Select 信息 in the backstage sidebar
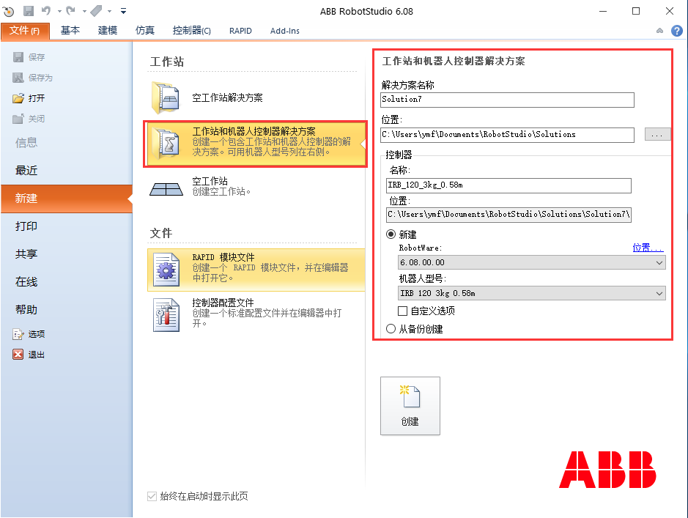The image size is (688, 518). pyautogui.click(x=26, y=143)
